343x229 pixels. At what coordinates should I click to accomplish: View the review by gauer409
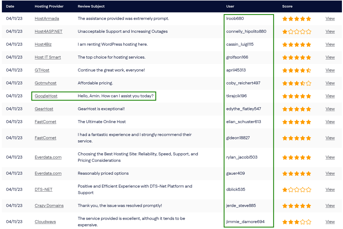(330, 173)
